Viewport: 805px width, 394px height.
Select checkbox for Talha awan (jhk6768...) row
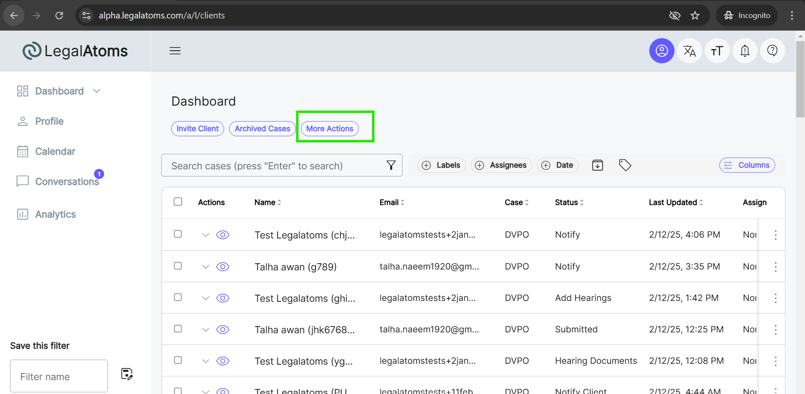[178, 329]
